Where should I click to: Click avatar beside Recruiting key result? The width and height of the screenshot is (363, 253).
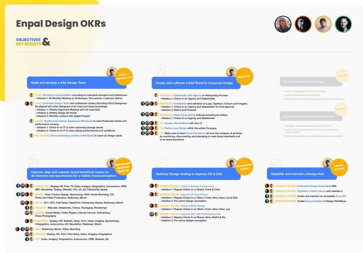click(32, 135)
